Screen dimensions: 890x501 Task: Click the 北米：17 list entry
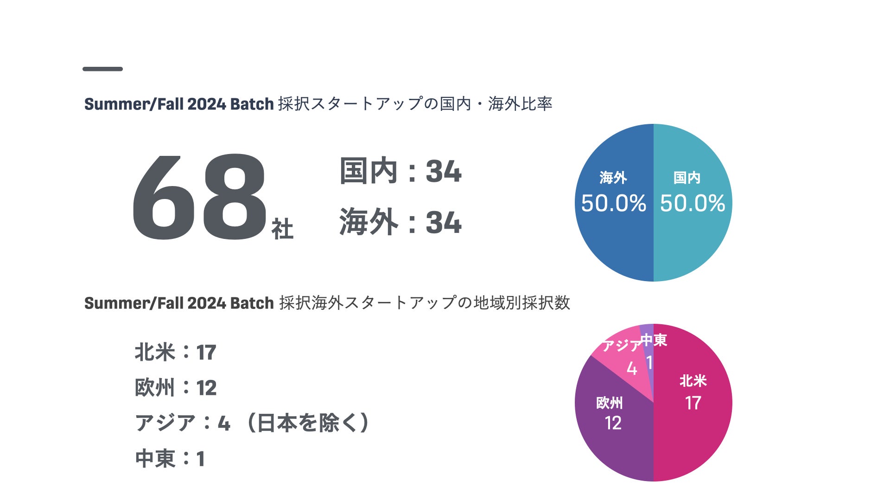pyautogui.click(x=175, y=352)
